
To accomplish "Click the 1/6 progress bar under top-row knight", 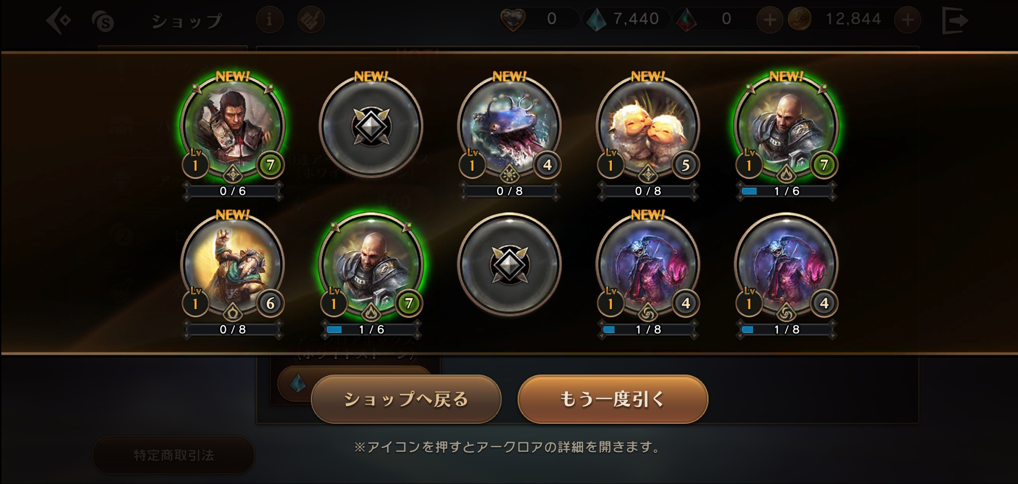I will click(x=786, y=191).
